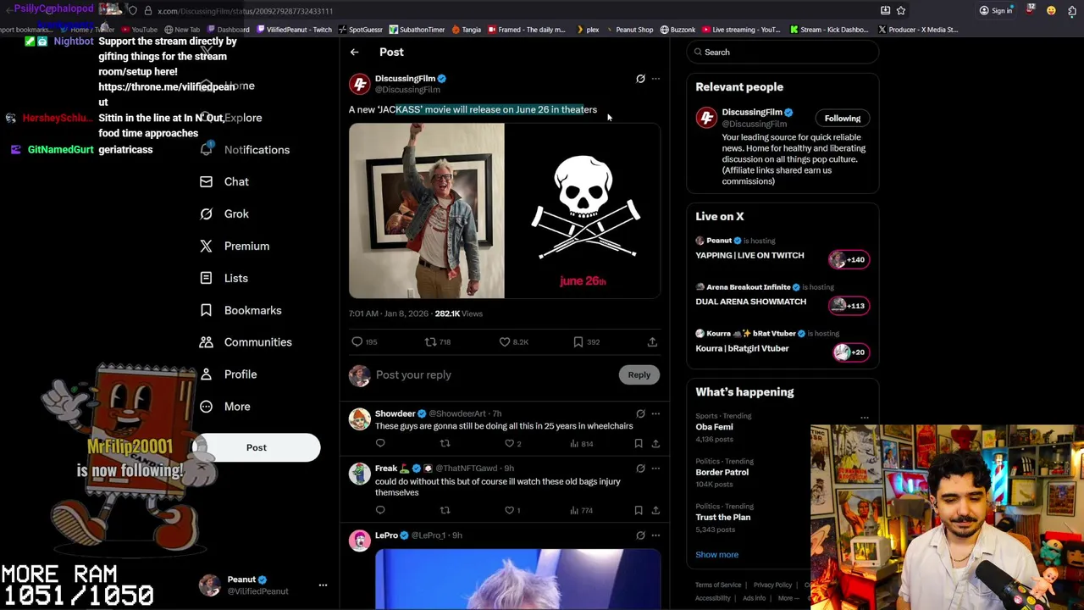Image resolution: width=1084 pixels, height=610 pixels.
Task: Click the X Search box
Action: click(x=783, y=53)
